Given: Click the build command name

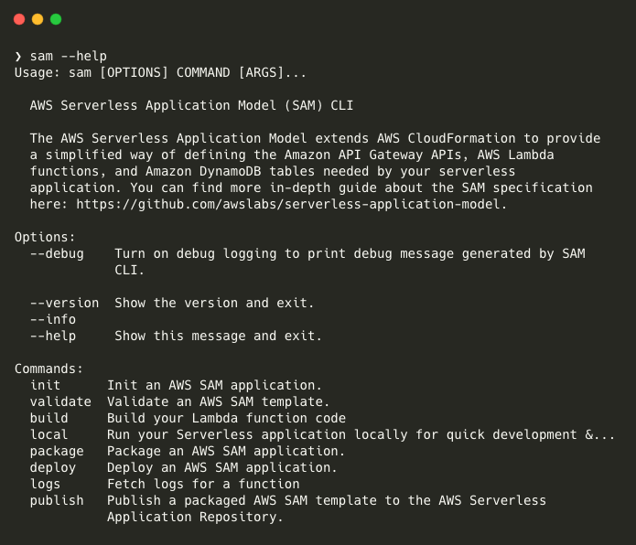Looking at the screenshot, I should click(49, 418).
